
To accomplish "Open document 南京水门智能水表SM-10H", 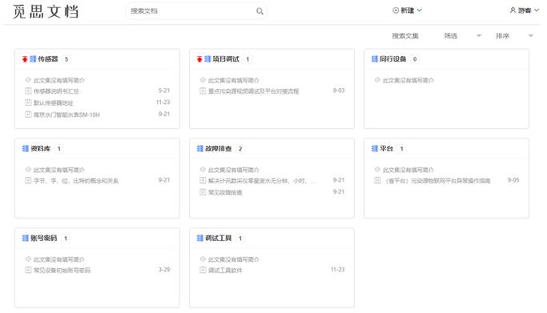I will click(x=66, y=114).
